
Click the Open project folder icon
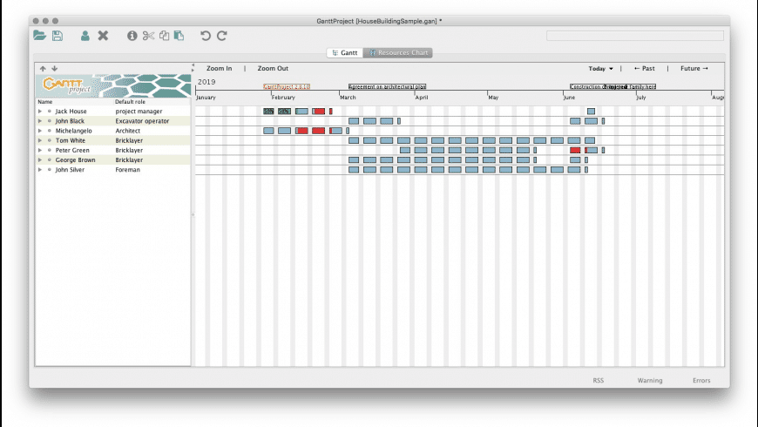pos(39,36)
